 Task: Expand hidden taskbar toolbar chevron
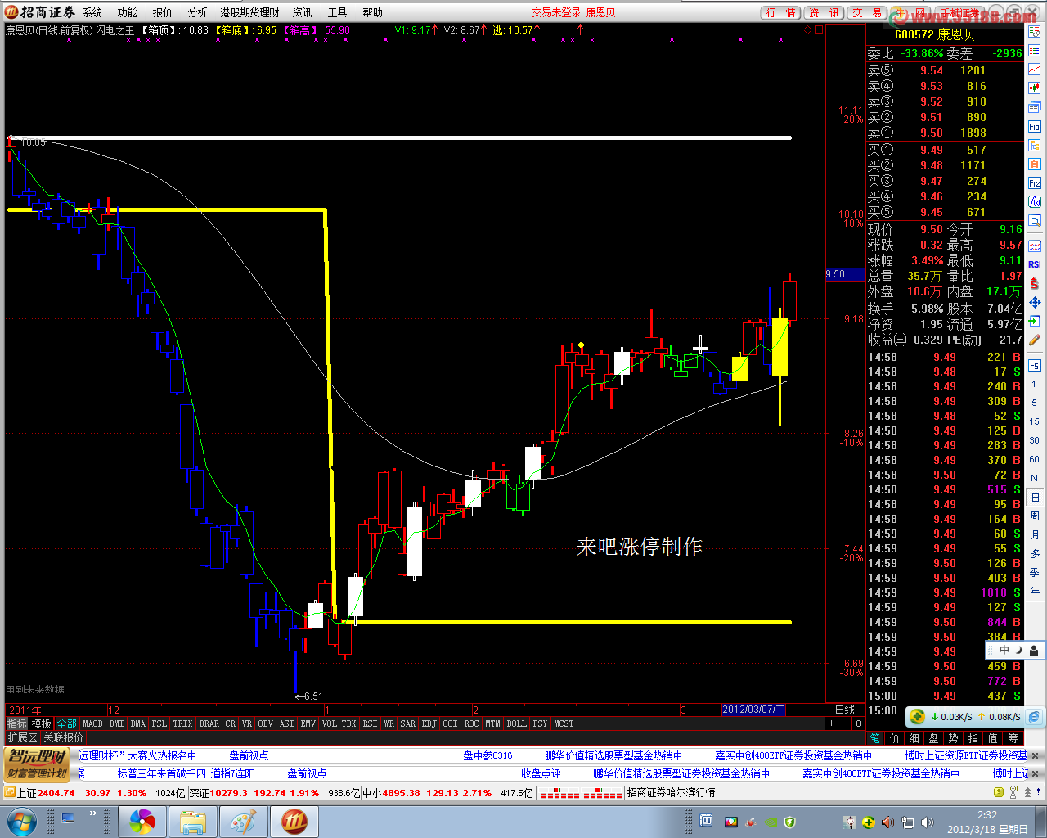tap(93, 813)
